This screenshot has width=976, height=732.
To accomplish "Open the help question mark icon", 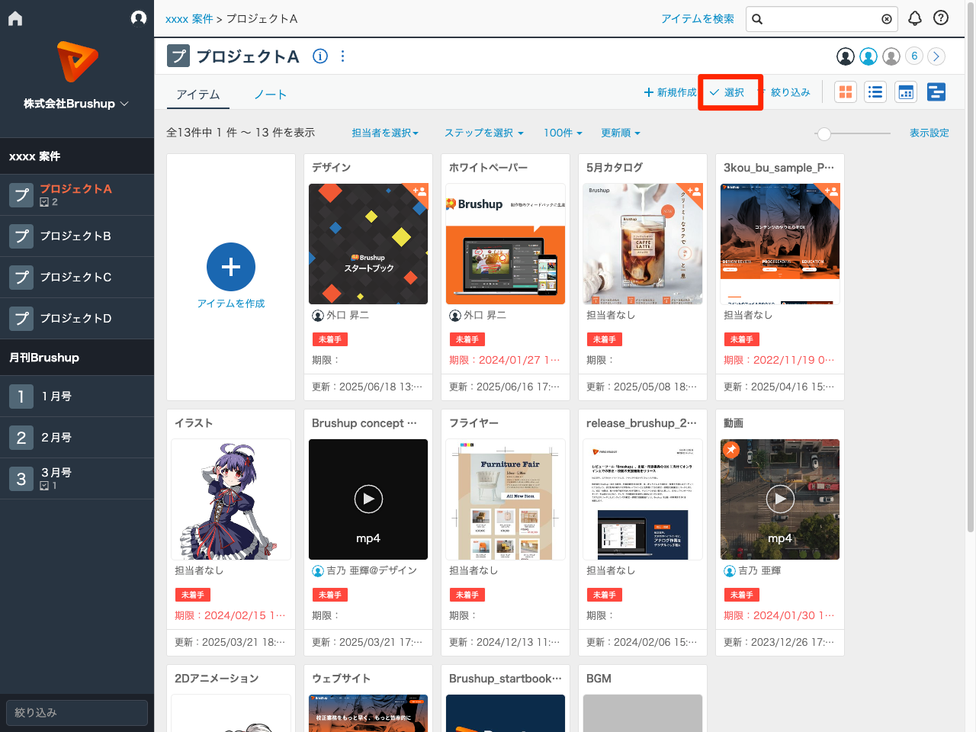I will pos(941,18).
